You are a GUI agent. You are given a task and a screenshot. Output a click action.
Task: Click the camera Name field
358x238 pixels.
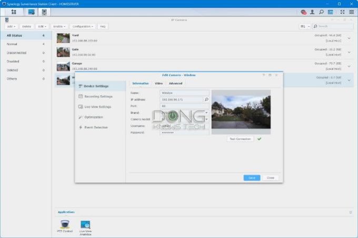(x=184, y=93)
